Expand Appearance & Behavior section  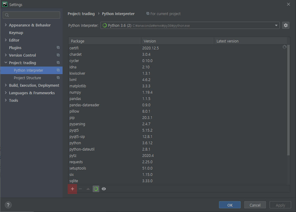point(6,25)
